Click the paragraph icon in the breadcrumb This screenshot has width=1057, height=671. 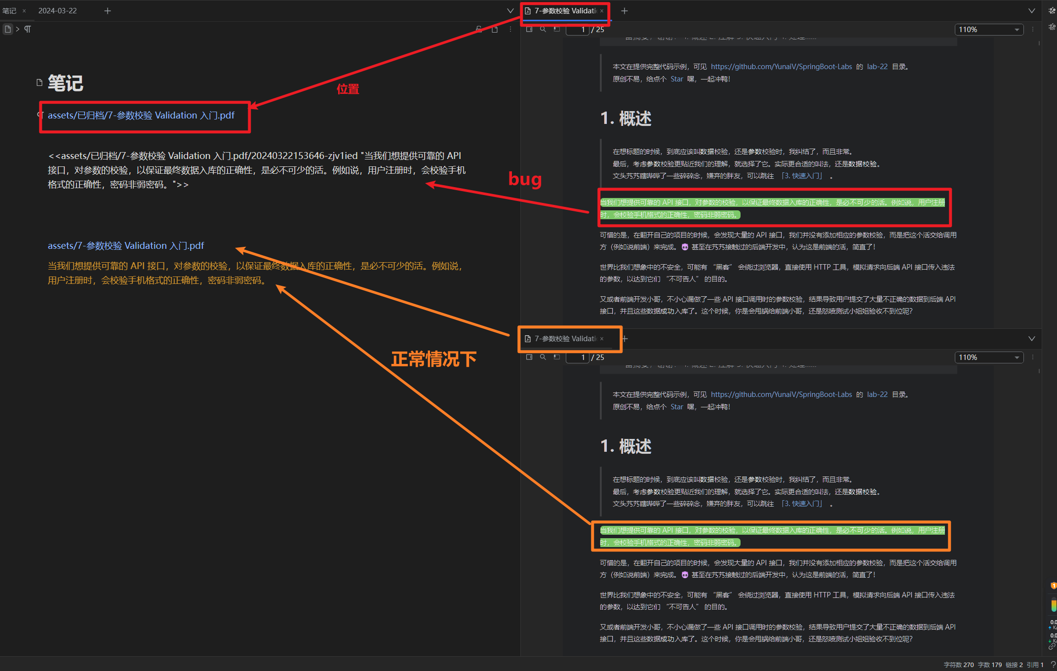28,29
